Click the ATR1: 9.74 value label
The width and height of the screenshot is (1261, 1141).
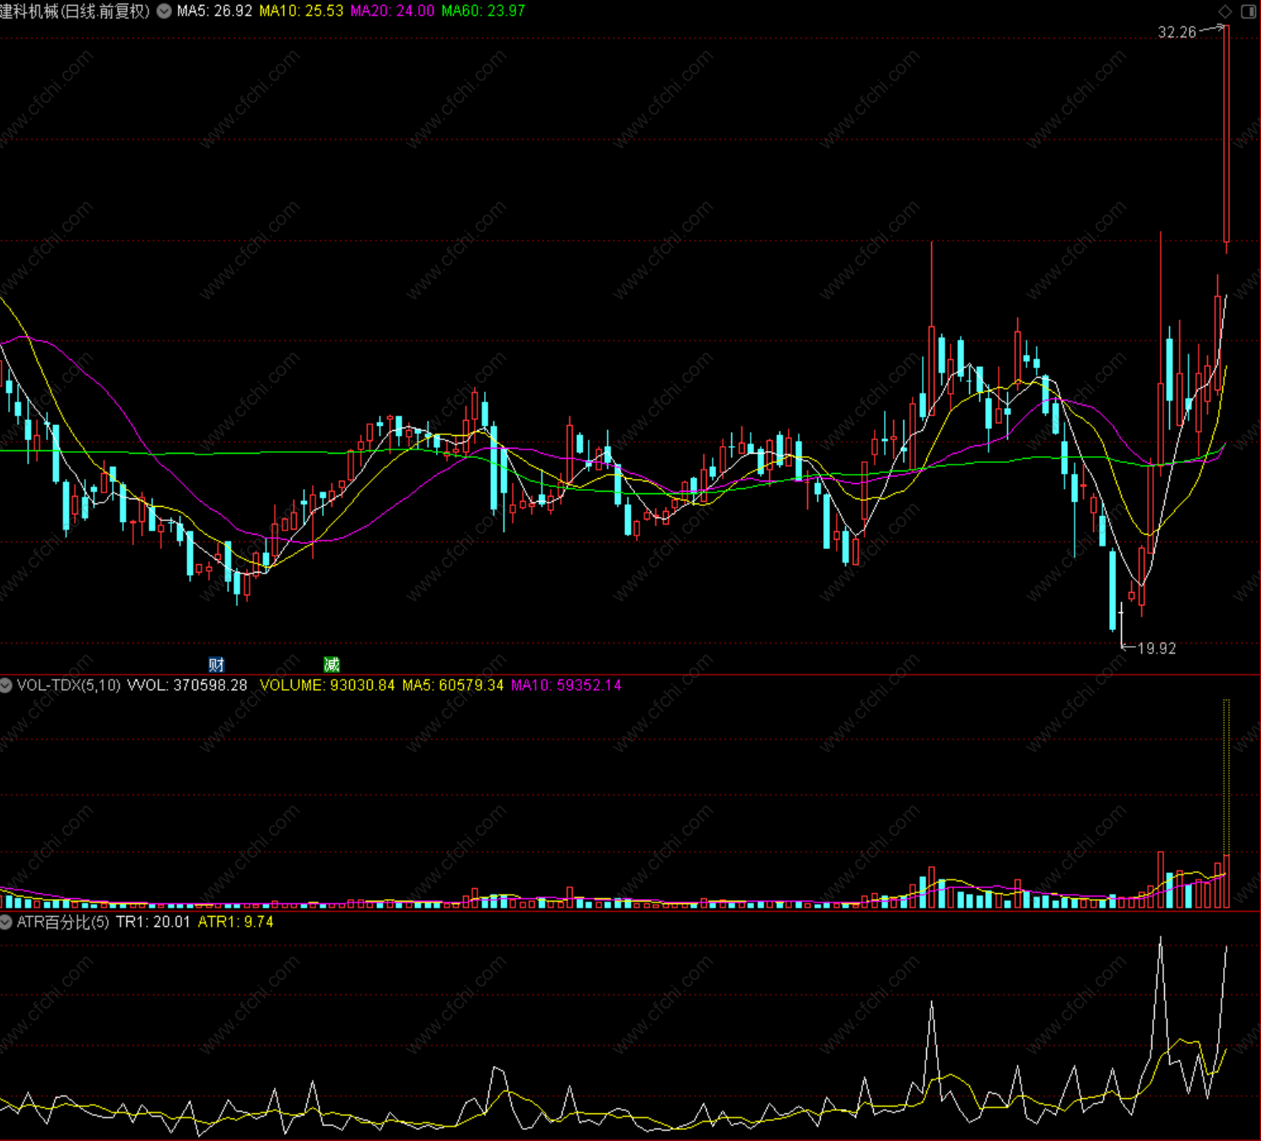[235, 922]
